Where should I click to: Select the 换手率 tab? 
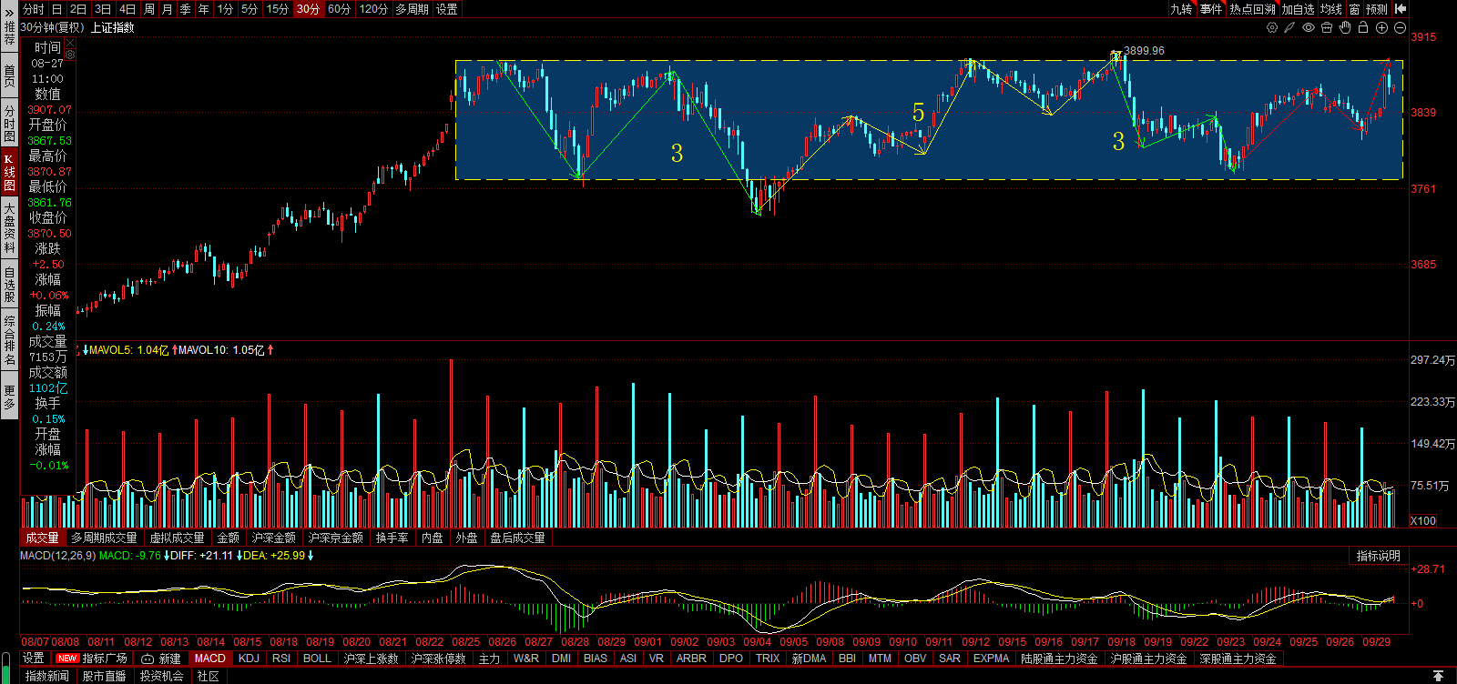pyautogui.click(x=392, y=538)
